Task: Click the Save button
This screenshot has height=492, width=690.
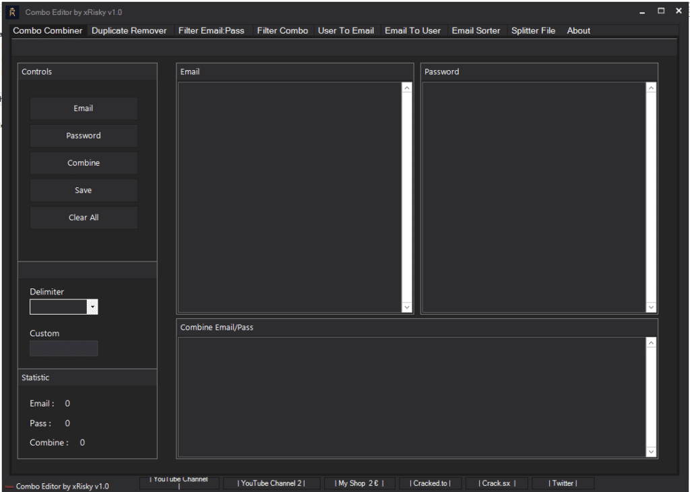Action: [84, 190]
